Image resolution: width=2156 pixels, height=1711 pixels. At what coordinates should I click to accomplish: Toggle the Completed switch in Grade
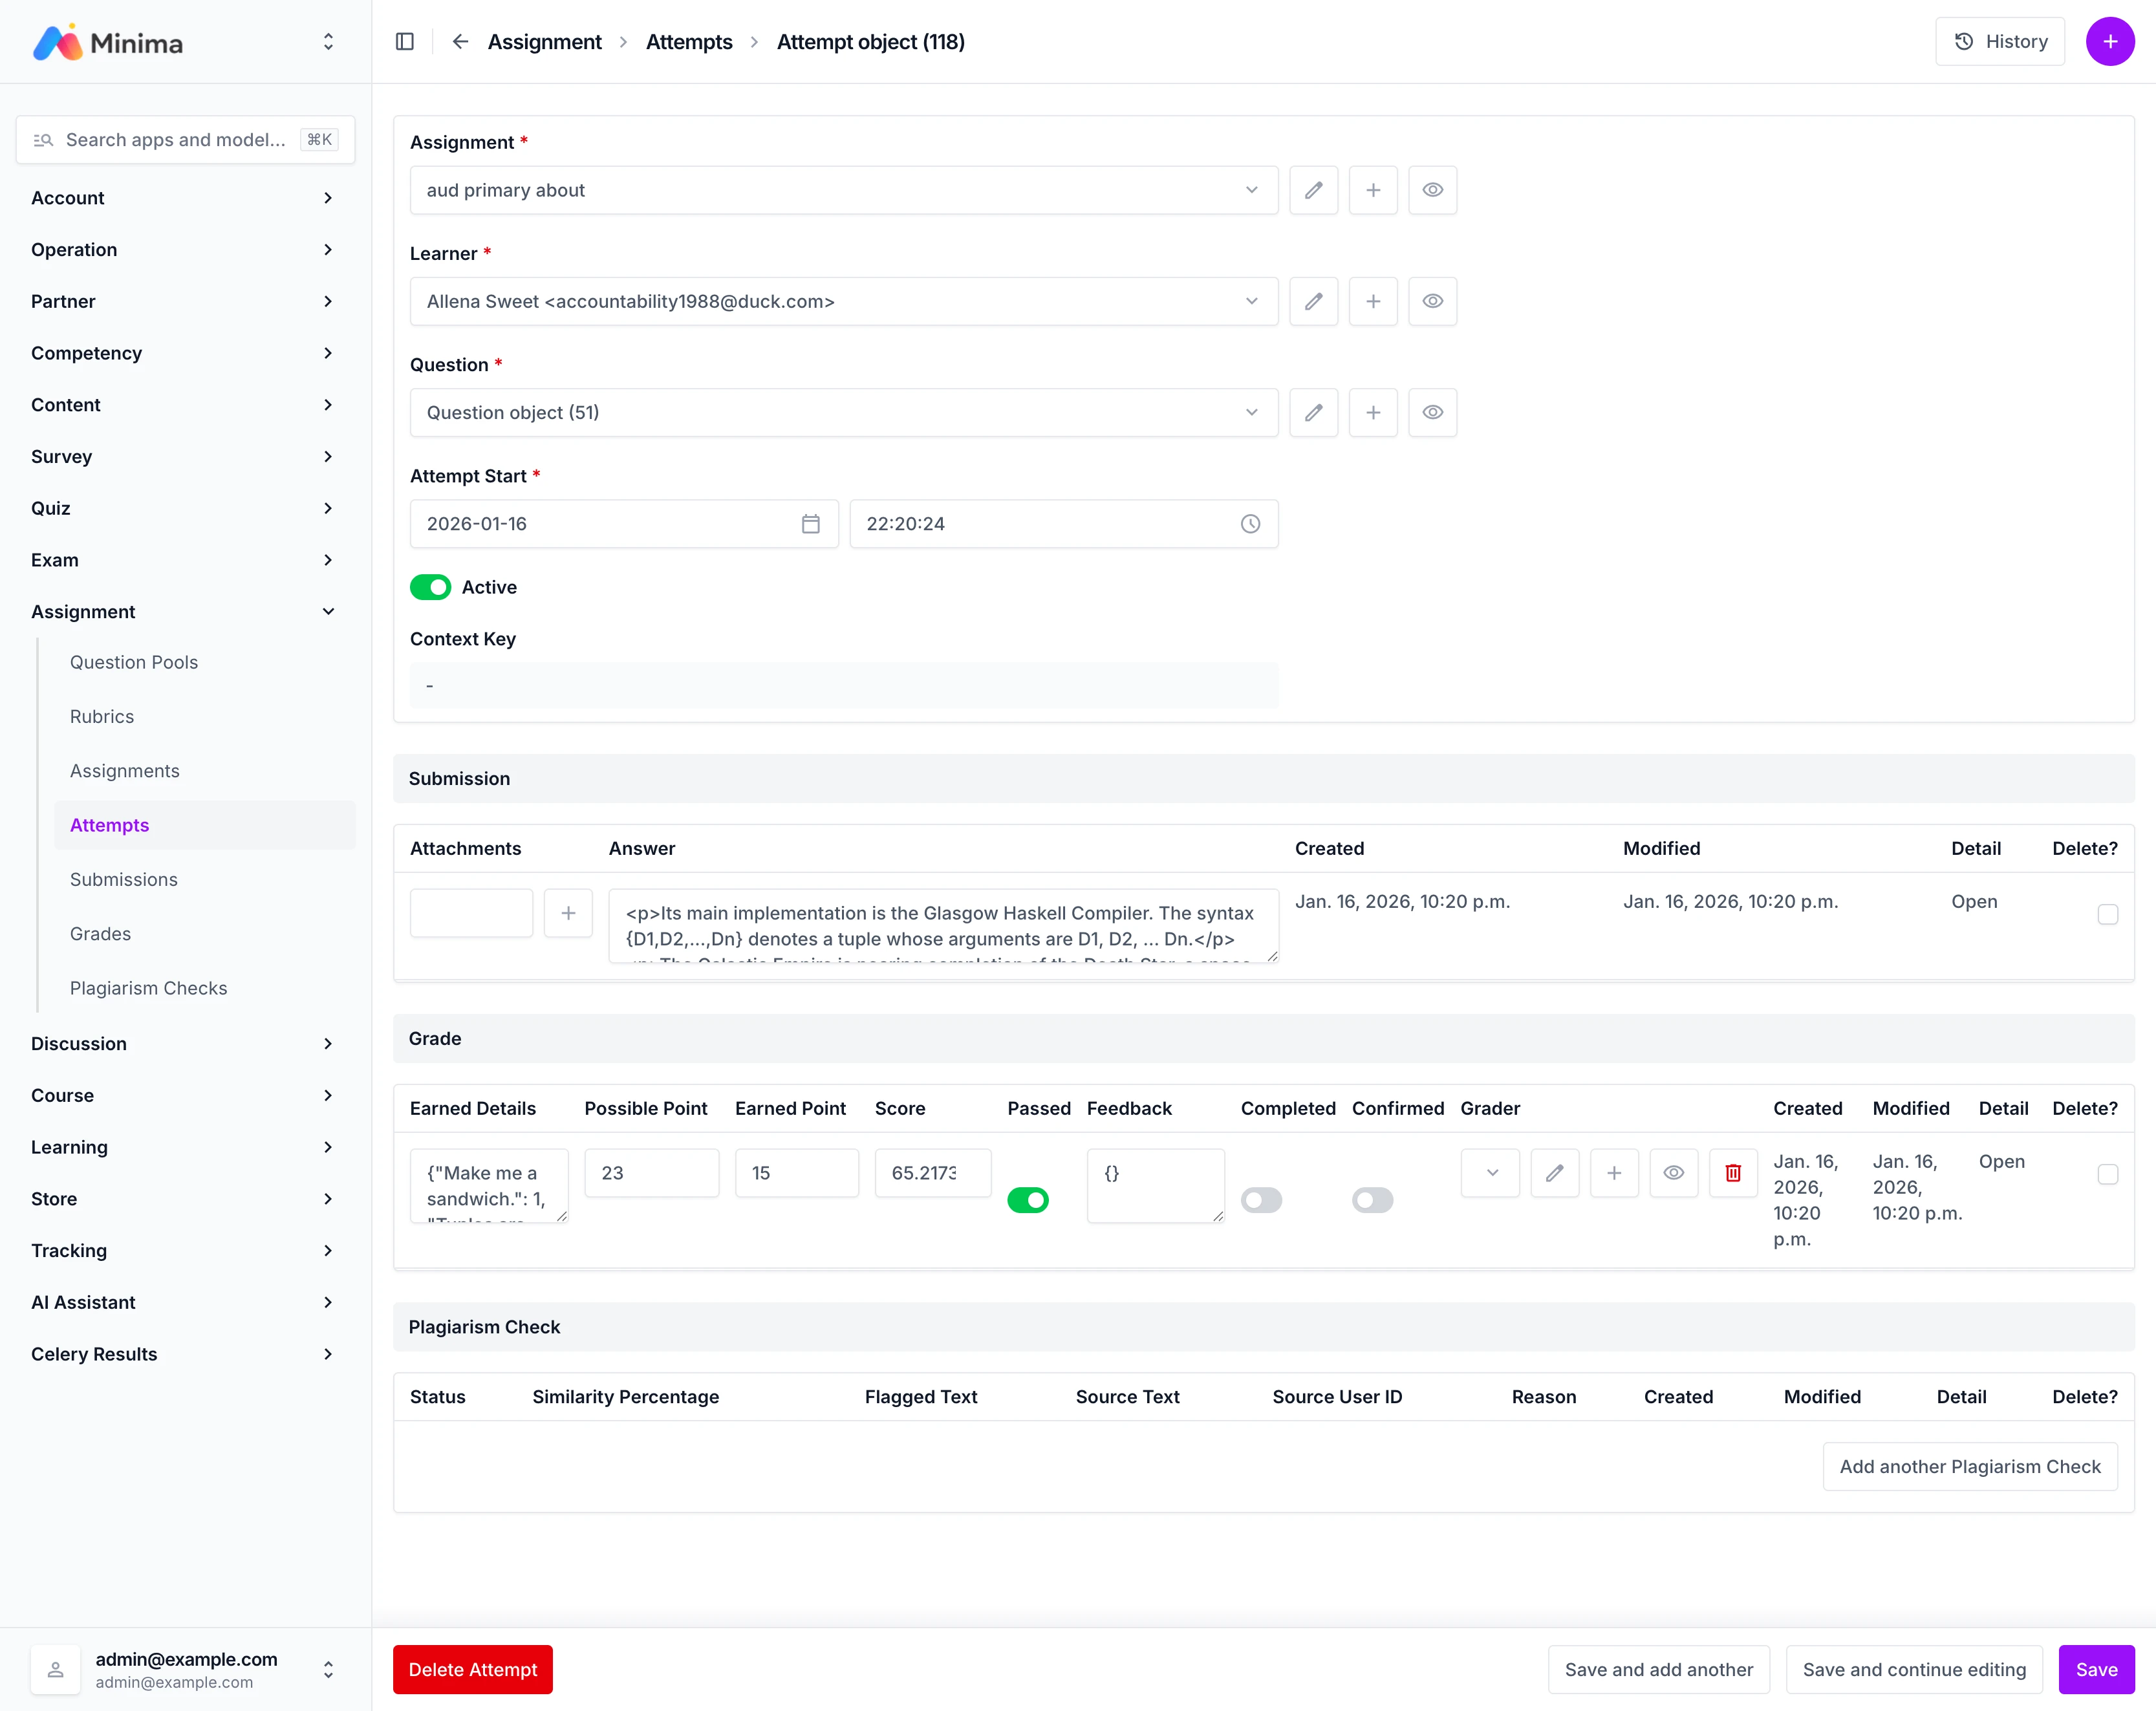click(1261, 1200)
